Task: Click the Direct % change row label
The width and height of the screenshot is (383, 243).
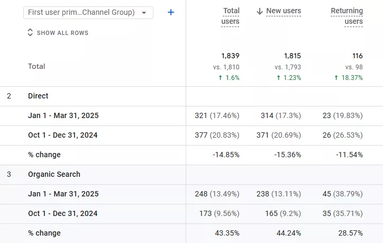Action: tap(44, 155)
